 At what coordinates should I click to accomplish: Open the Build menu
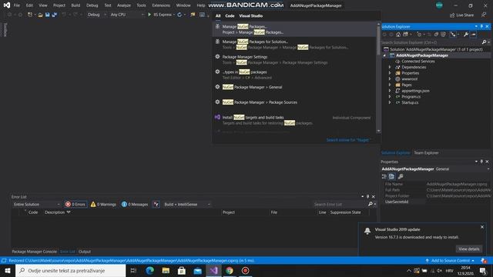pos(75,5)
